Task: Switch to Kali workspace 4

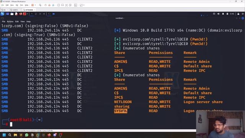Action: click(44, 14)
